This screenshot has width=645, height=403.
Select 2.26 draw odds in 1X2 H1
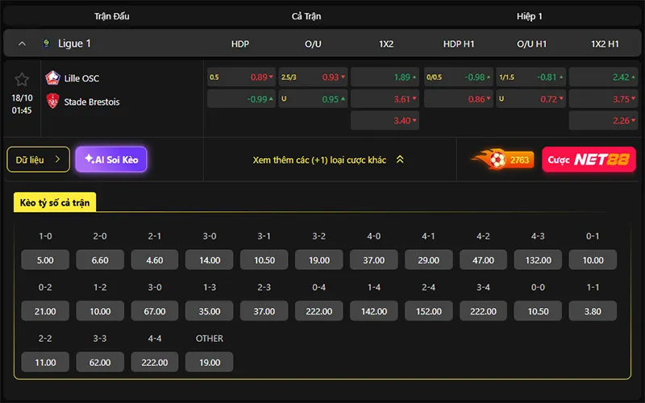pos(603,120)
